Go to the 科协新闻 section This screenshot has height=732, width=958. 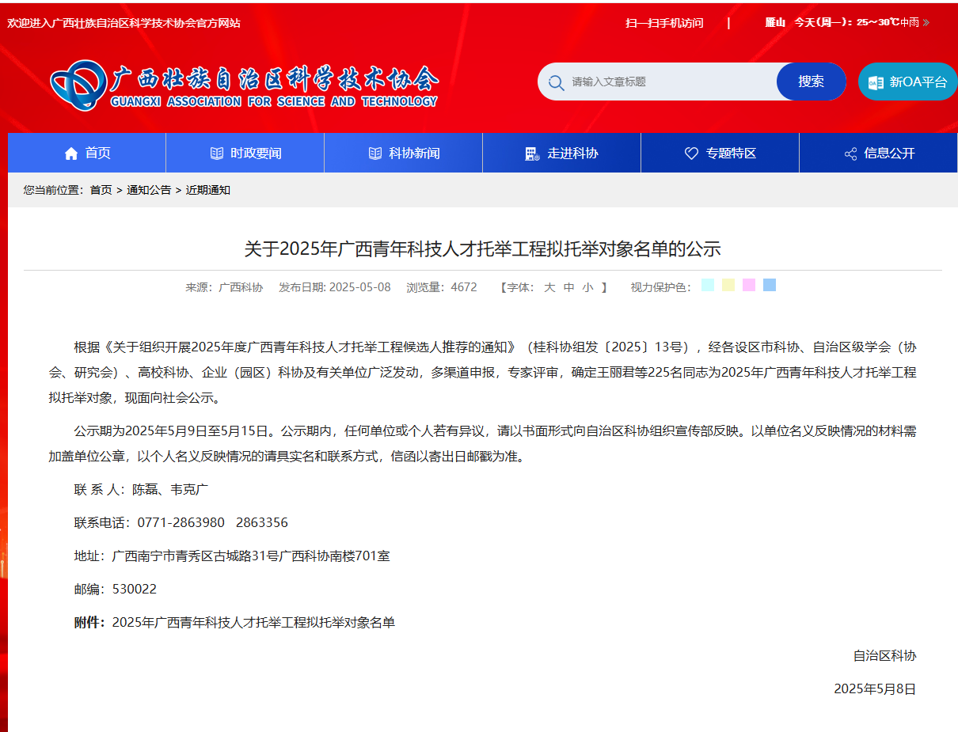[404, 153]
